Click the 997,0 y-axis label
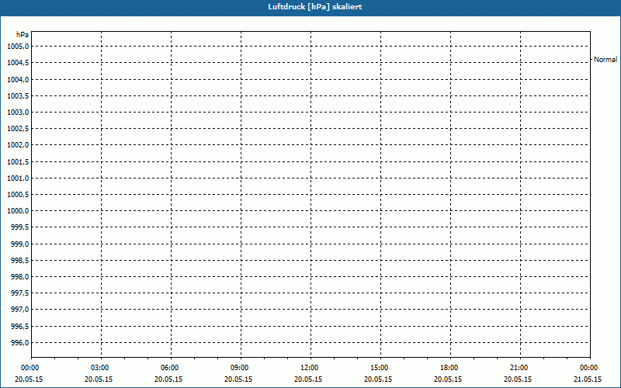The height and width of the screenshot is (388, 621). pyautogui.click(x=19, y=310)
